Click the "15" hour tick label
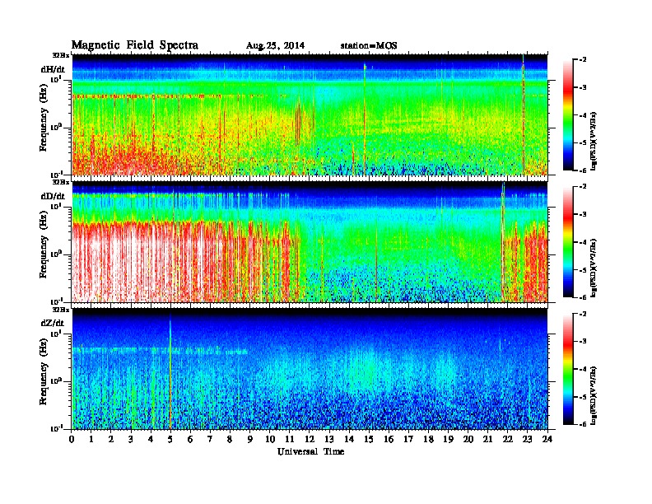652x504 pixels. click(x=370, y=440)
